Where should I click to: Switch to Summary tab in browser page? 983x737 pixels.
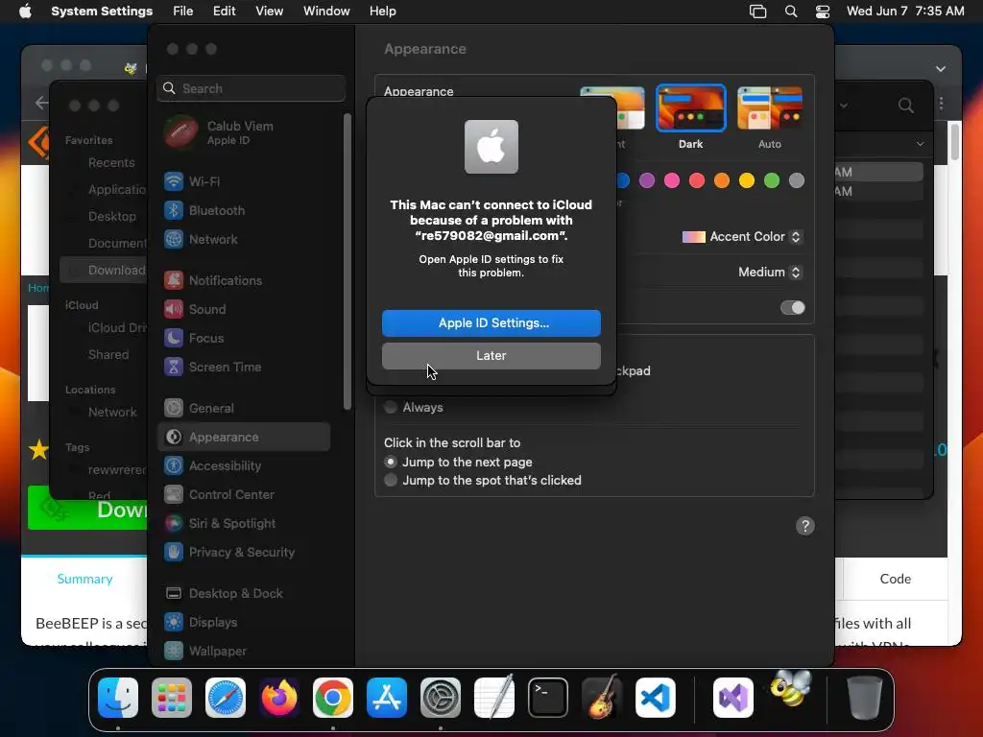point(84,579)
